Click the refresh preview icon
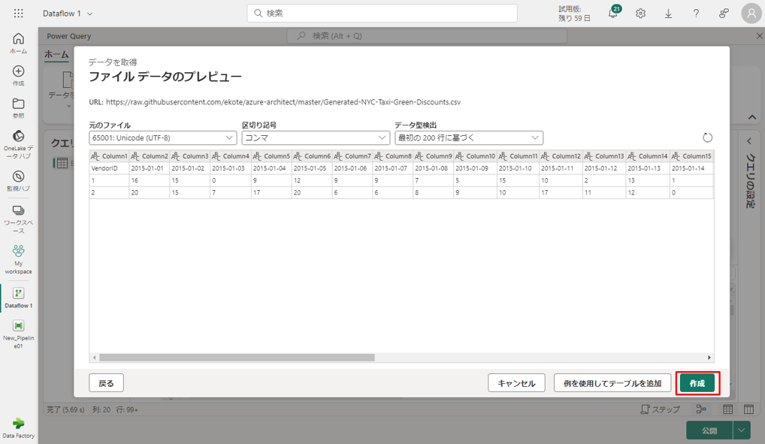 click(x=707, y=137)
